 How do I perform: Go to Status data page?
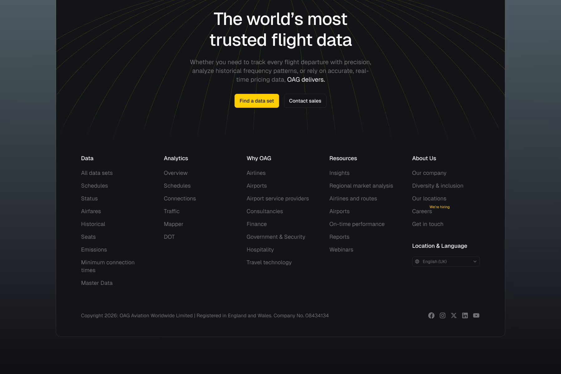89,199
